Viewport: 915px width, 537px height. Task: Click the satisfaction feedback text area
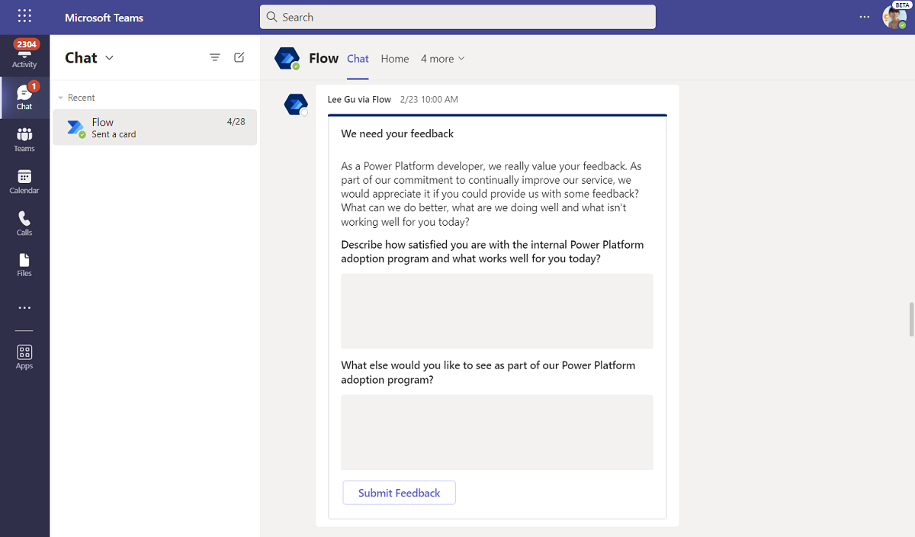(x=497, y=311)
